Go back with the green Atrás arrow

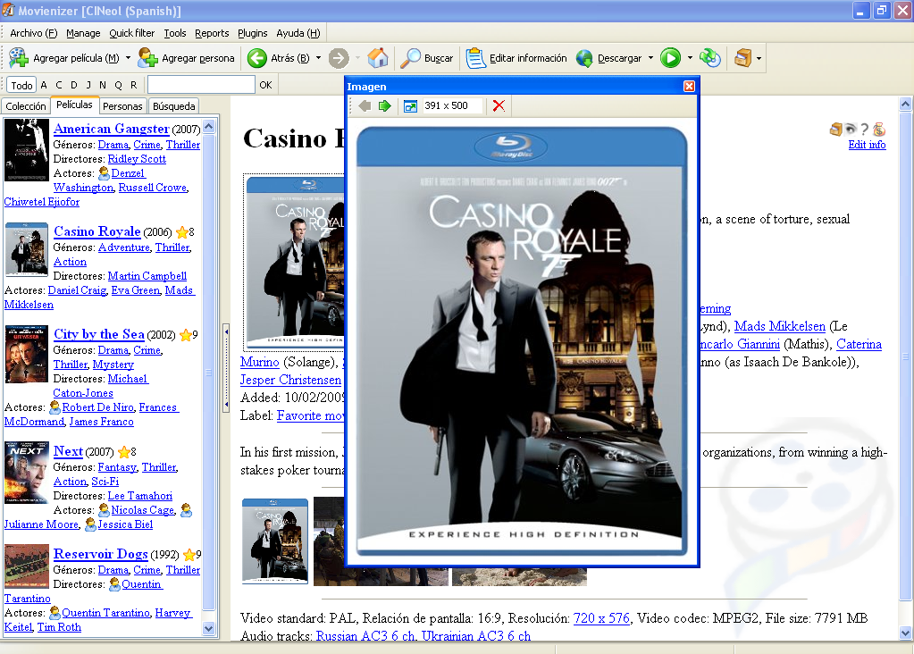pyautogui.click(x=257, y=58)
